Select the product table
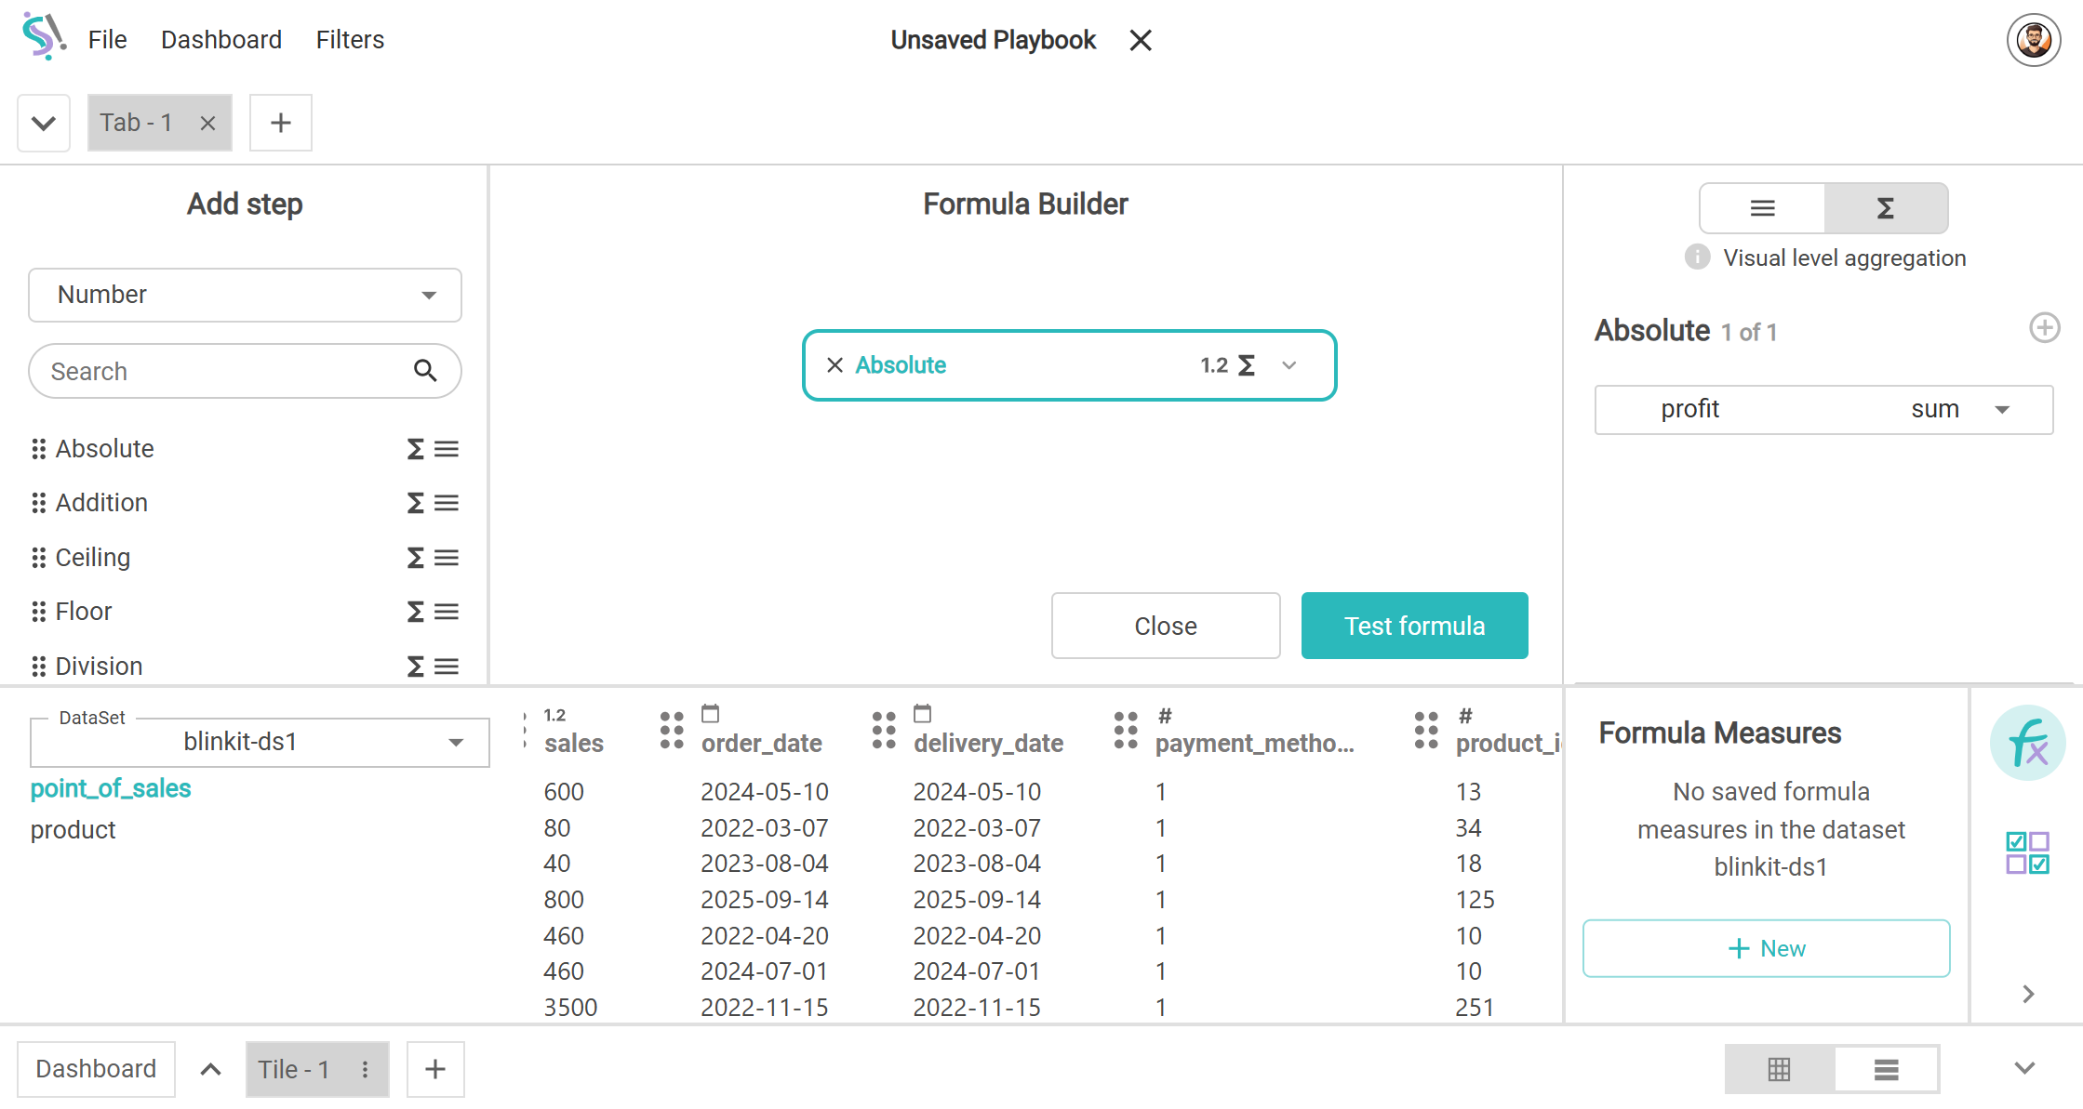Viewport: 2083px width, 1109px height. coord(73,830)
